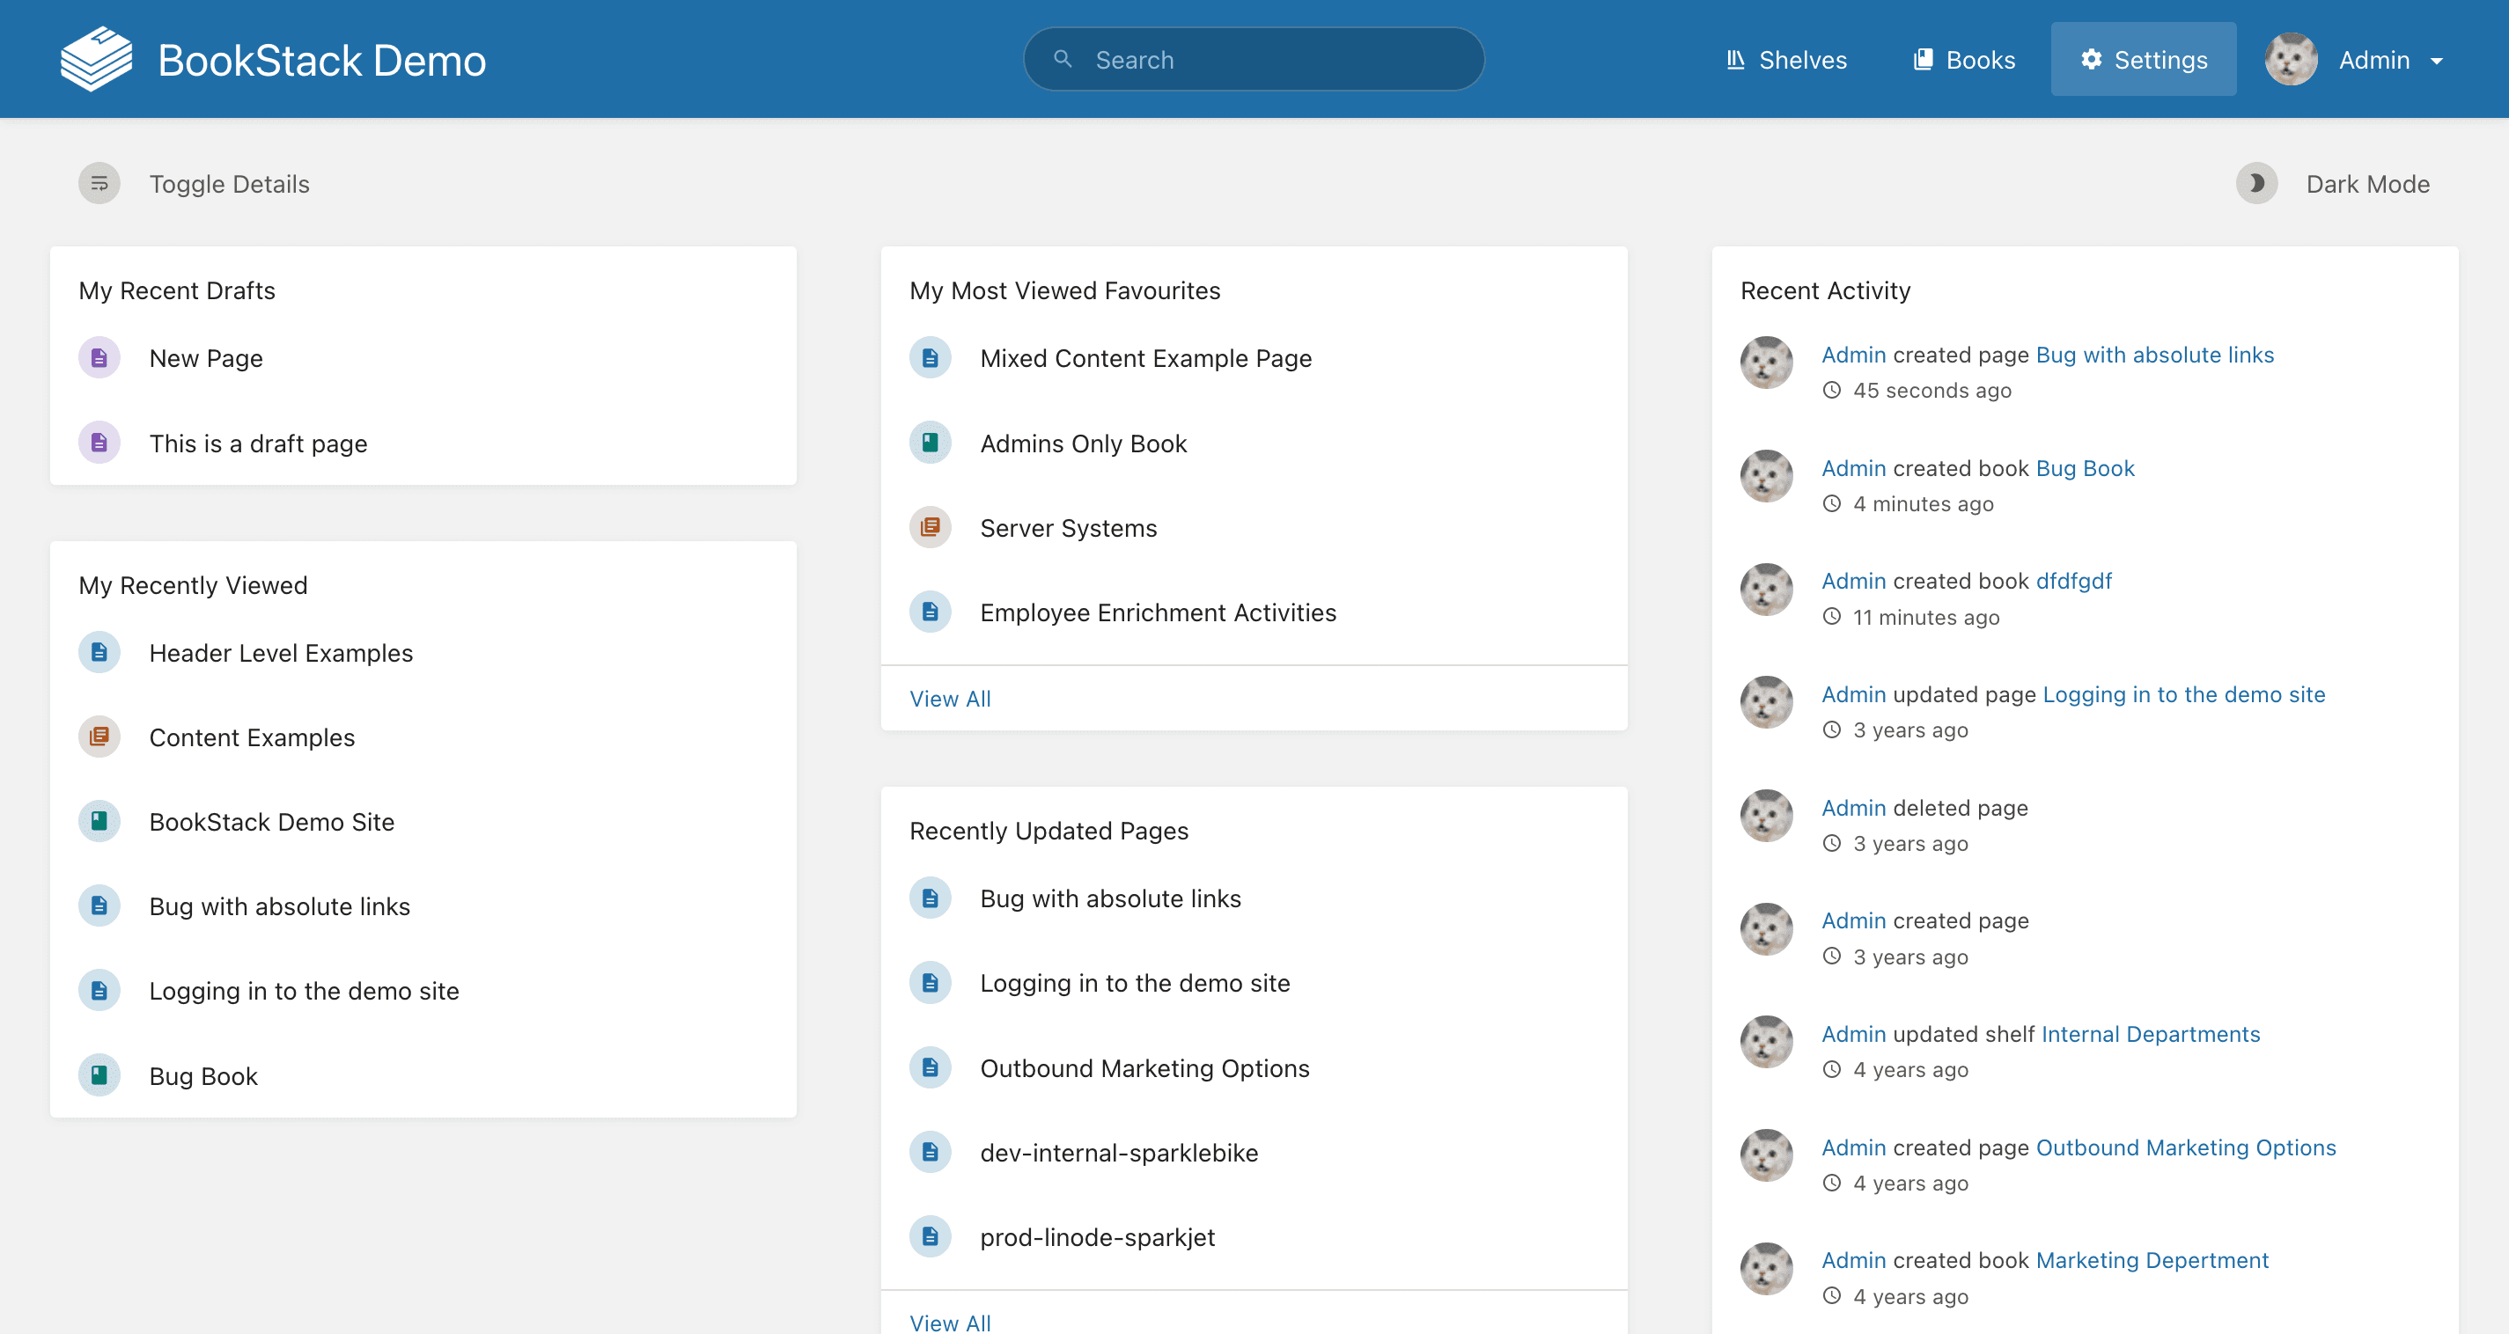Open 'Bug with absolute links' activity link
2509x1334 pixels.
click(x=2154, y=355)
